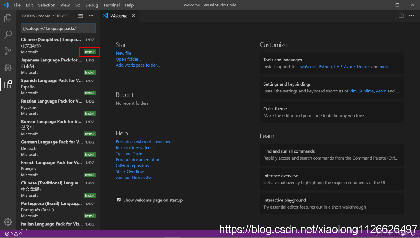Open Stack Overflow link
The width and height of the screenshot is (420, 238).
click(x=130, y=171)
